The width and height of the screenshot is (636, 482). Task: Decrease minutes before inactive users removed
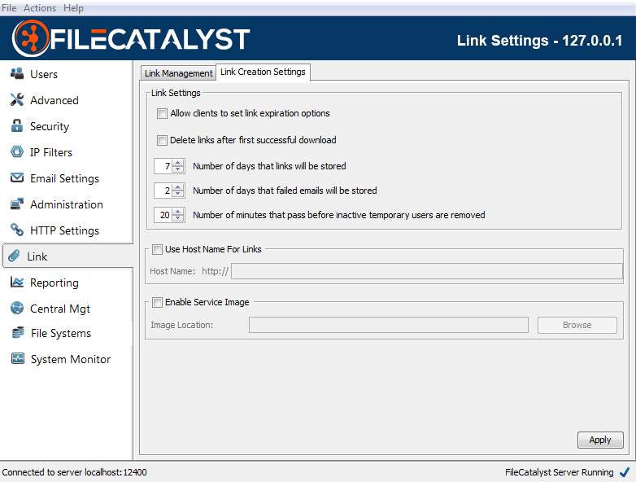177,218
